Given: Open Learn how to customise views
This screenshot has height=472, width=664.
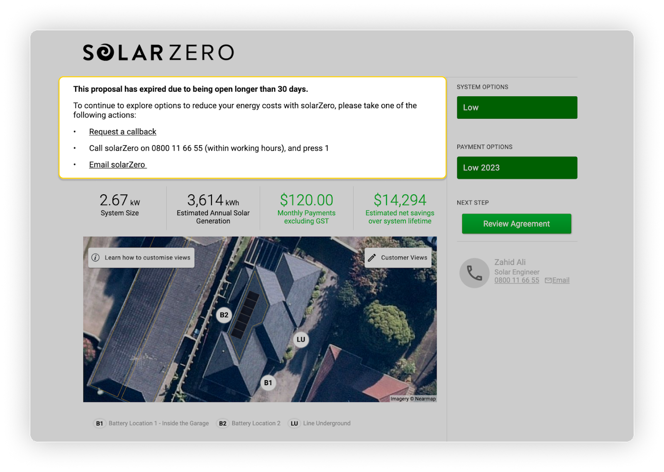Looking at the screenshot, I should tap(141, 257).
